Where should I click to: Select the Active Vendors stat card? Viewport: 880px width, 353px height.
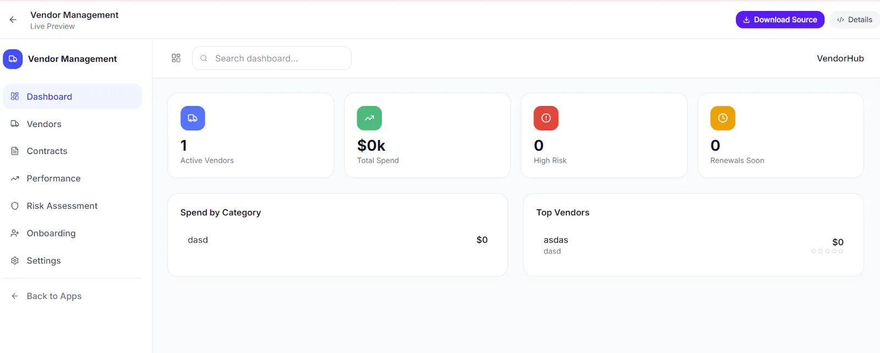tap(251, 135)
